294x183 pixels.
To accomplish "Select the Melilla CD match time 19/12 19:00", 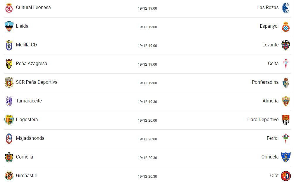I will (x=147, y=46).
